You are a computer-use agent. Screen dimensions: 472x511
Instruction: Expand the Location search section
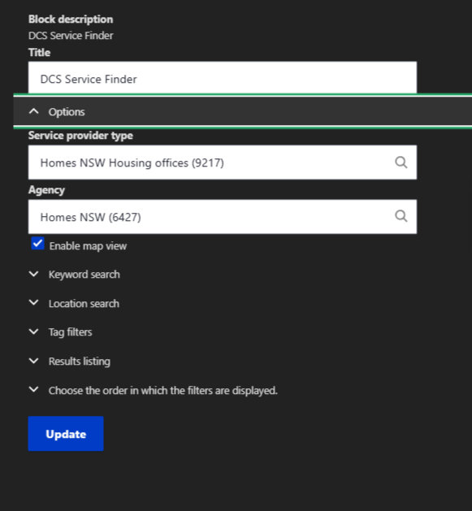[x=74, y=303]
